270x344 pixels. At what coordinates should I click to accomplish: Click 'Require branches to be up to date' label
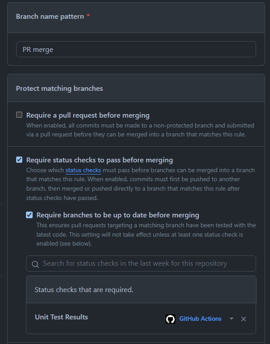click(x=118, y=215)
